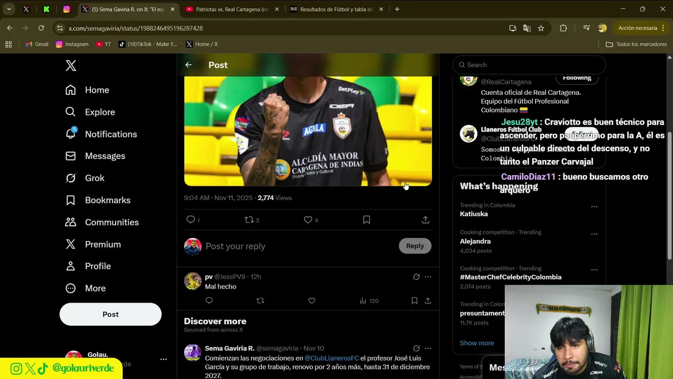673x379 pixels.
Task: Bookmark this page with star icon
Action: point(541,28)
